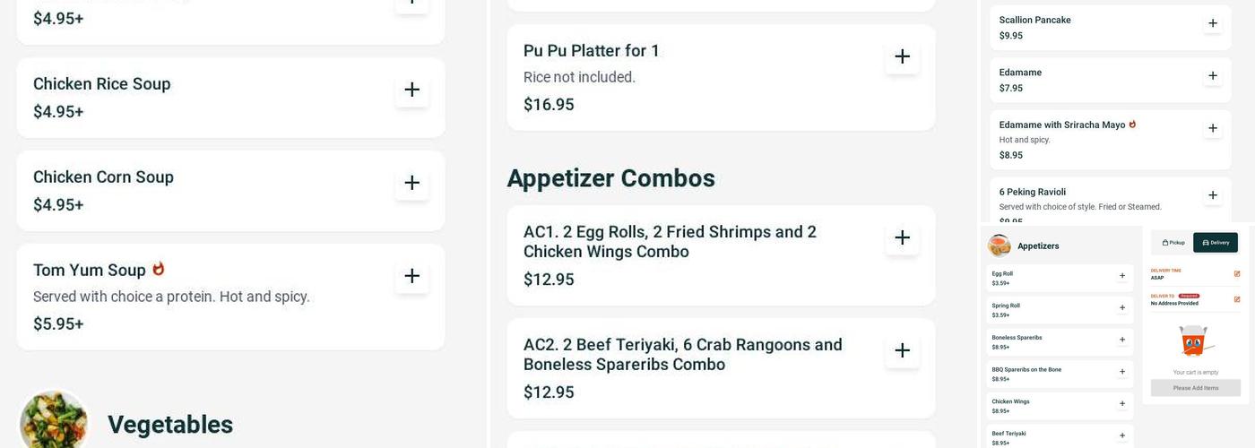Screen dimensions: 1255x448
Task: Add 6 Peking Ravioli to cart
Action: click(1212, 195)
